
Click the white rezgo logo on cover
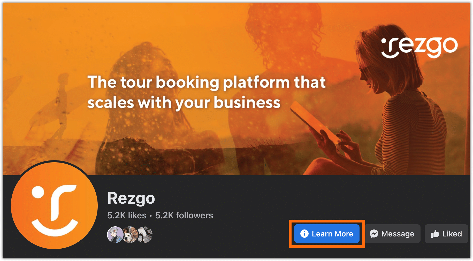coord(419,47)
